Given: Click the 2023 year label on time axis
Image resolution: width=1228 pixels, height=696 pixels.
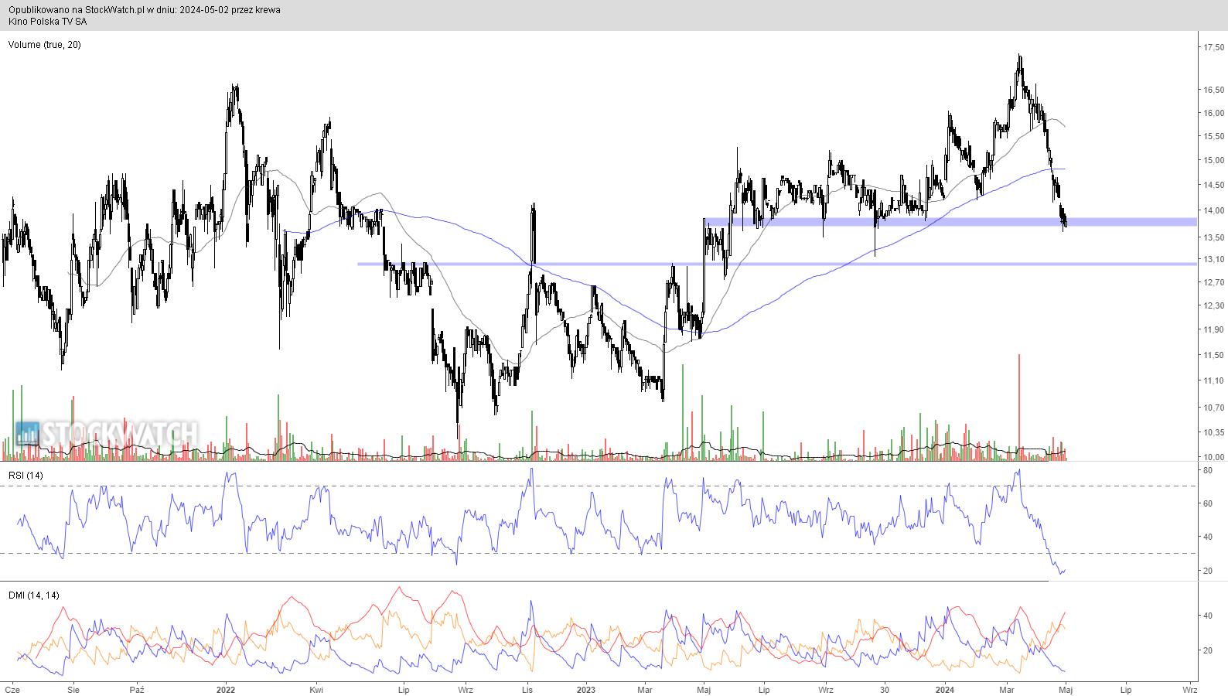Looking at the screenshot, I should point(586,689).
